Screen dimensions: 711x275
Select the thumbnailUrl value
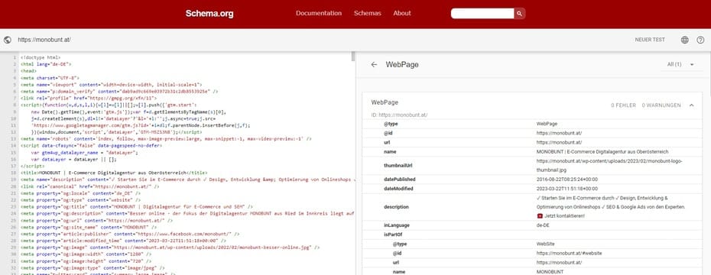click(x=609, y=165)
